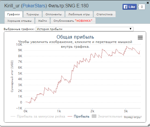
Task: Click the 2k x-axis label
Action: (x=92, y=111)
